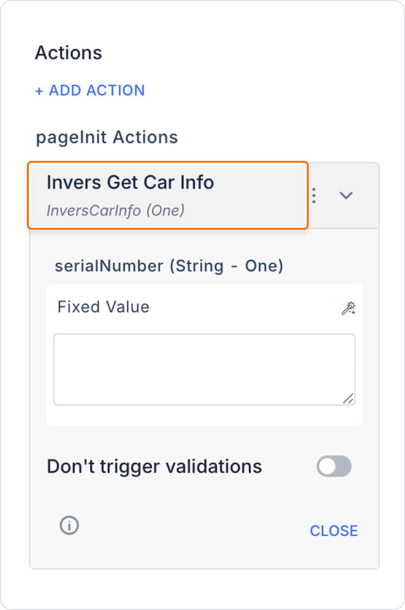Click the + ADD ACTION link
Viewport: 405px width, 610px height.
click(90, 91)
